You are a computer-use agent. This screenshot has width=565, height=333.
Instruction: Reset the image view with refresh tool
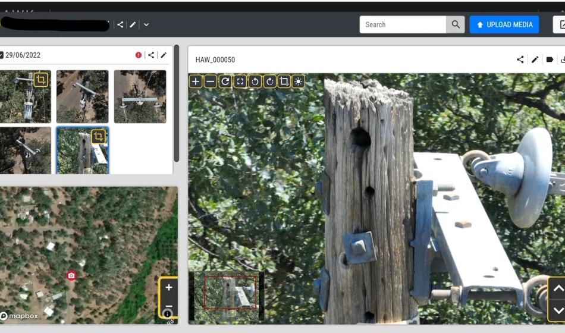pos(225,81)
